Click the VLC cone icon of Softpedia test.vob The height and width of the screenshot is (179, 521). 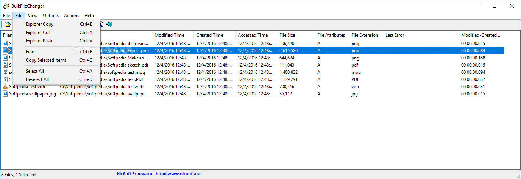(x=5, y=87)
